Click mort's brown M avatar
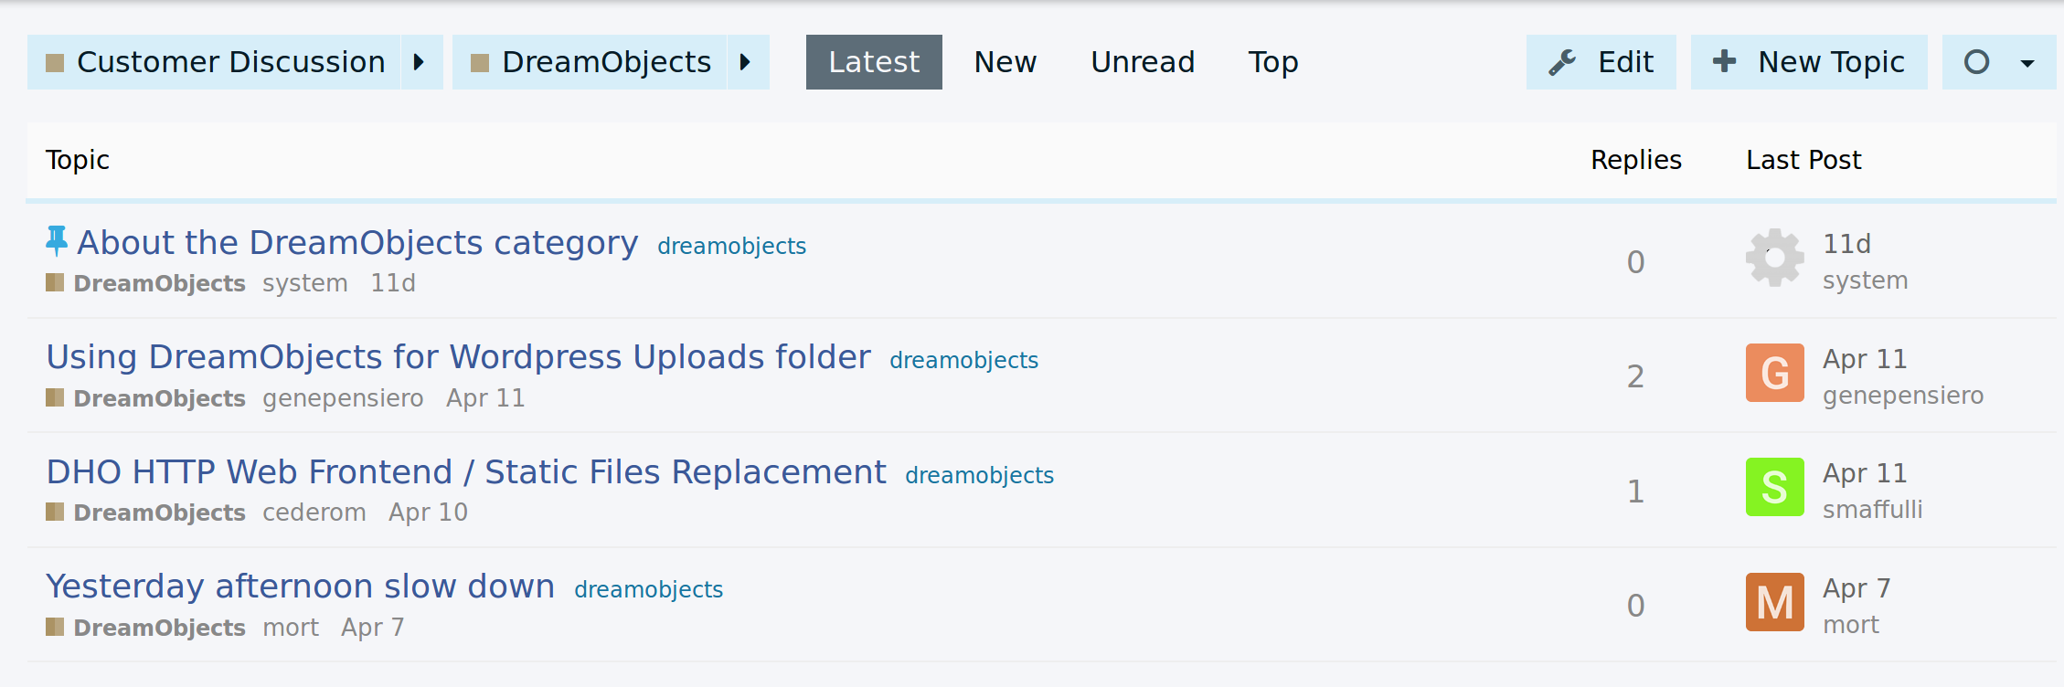The width and height of the screenshot is (2064, 687). (1774, 602)
